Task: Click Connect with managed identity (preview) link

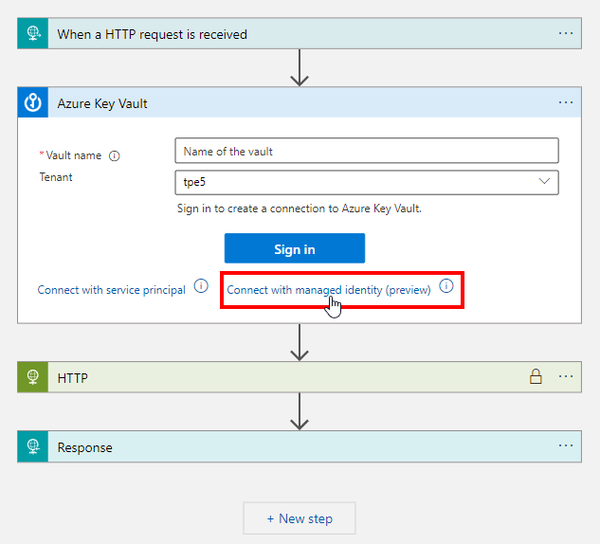Action: (328, 290)
